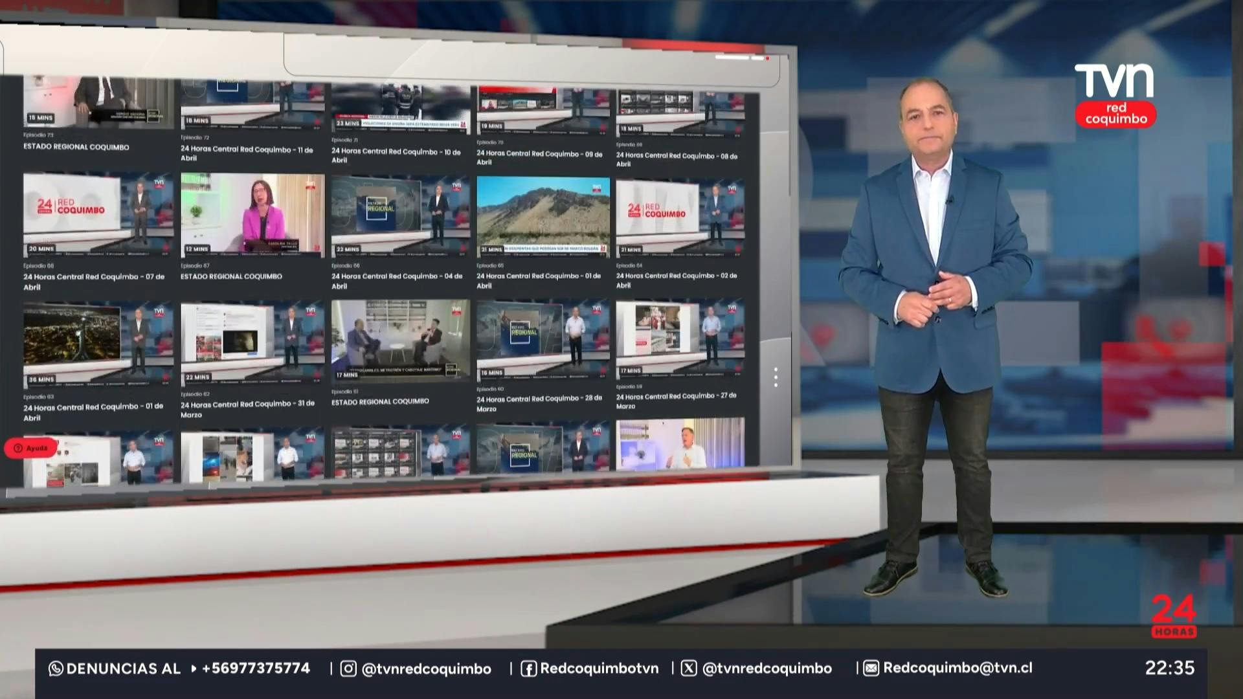
Task: Click the Facebook icon beside Redcoquimbotvn
Action: coord(528,669)
